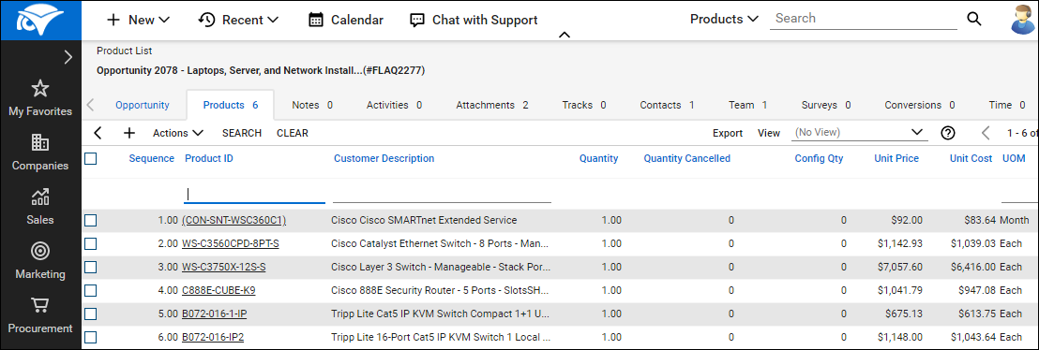Check the row for WS-C3750X-12S-S
This screenshot has height=350, width=1039.
click(x=91, y=267)
